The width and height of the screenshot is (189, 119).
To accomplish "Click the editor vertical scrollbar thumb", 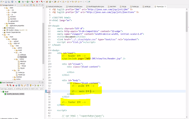I will (x=187, y=22).
